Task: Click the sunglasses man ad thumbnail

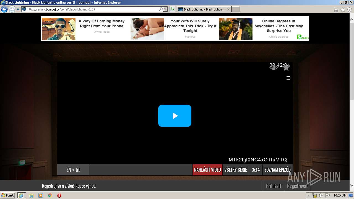Action: tap(59, 29)
